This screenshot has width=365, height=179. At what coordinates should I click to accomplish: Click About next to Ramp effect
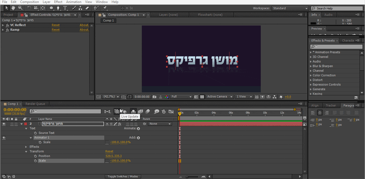click(x=84, y=29)
